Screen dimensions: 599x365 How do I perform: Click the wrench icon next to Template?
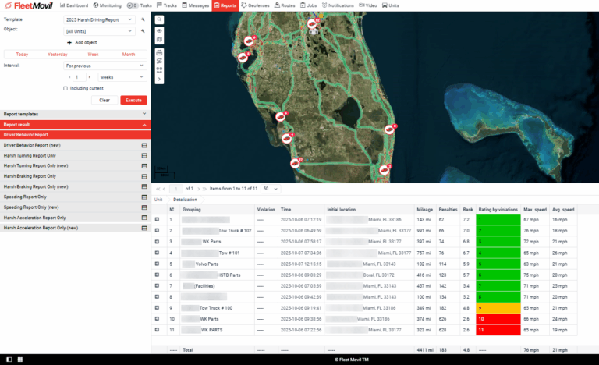143,18
